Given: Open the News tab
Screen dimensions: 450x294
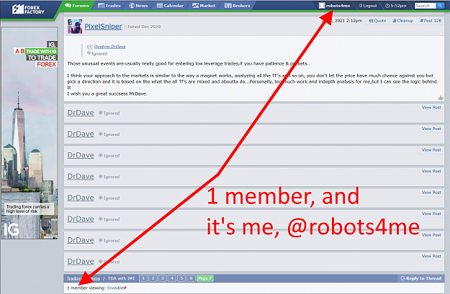Looking at the screenshot, I should tap(138, 6).
